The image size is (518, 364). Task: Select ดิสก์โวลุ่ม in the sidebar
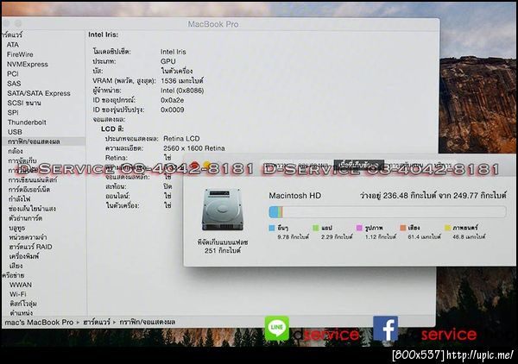23,304
